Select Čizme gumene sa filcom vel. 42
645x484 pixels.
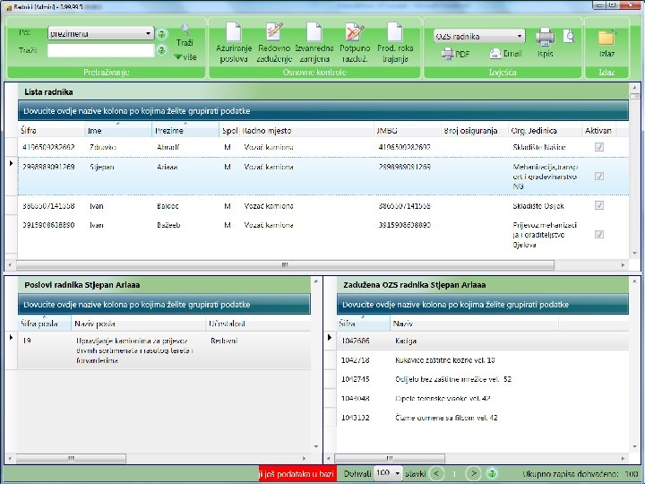click(x=483, y=418)
